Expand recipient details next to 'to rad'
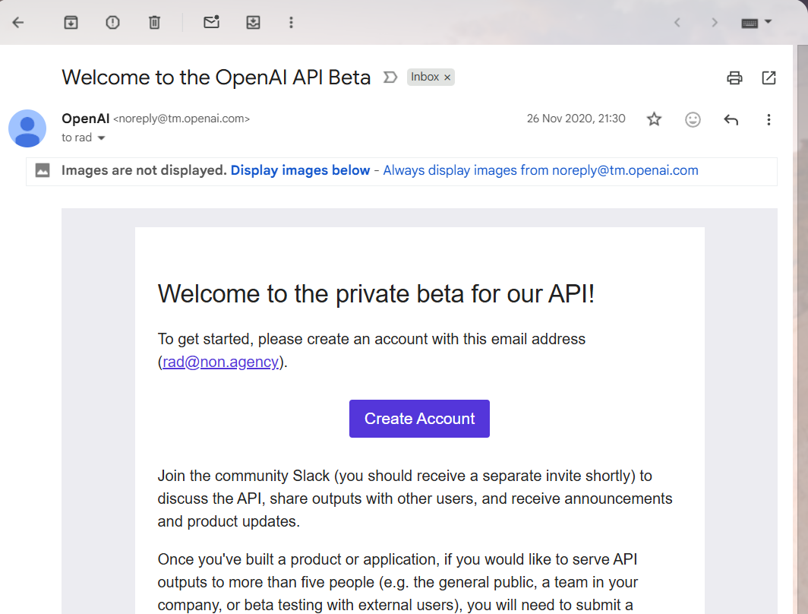Screen dimensions: 808x614 [x=101, y=138]
